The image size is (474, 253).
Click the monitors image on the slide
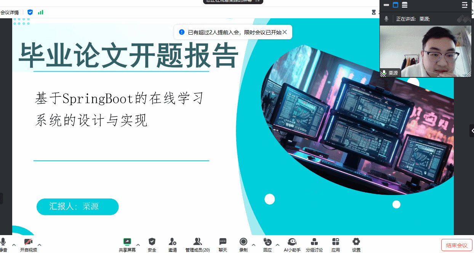357,120
